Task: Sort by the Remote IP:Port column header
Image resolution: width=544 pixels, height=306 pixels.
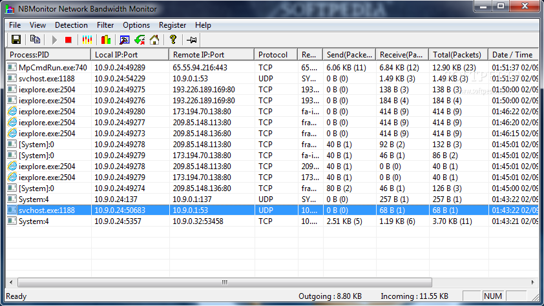Action: (212, 55)
